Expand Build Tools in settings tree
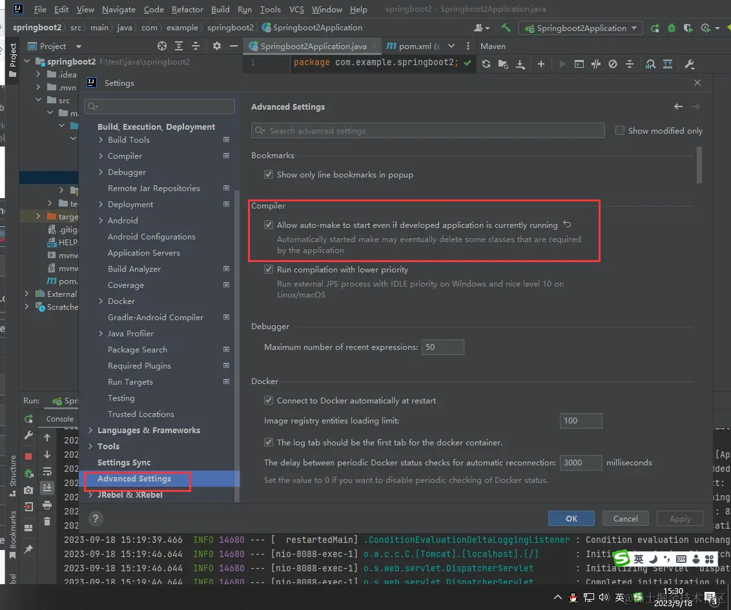The width and height of the screenshot is (731, 610). coord(101,140)
